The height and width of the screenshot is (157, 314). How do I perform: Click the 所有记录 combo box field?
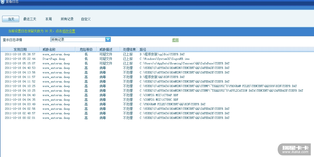tap(81, 40)
